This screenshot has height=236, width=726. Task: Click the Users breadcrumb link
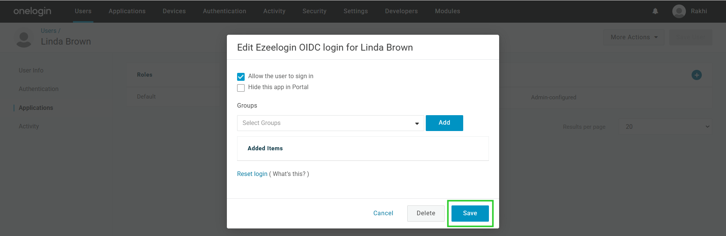(x=48, y=31)
